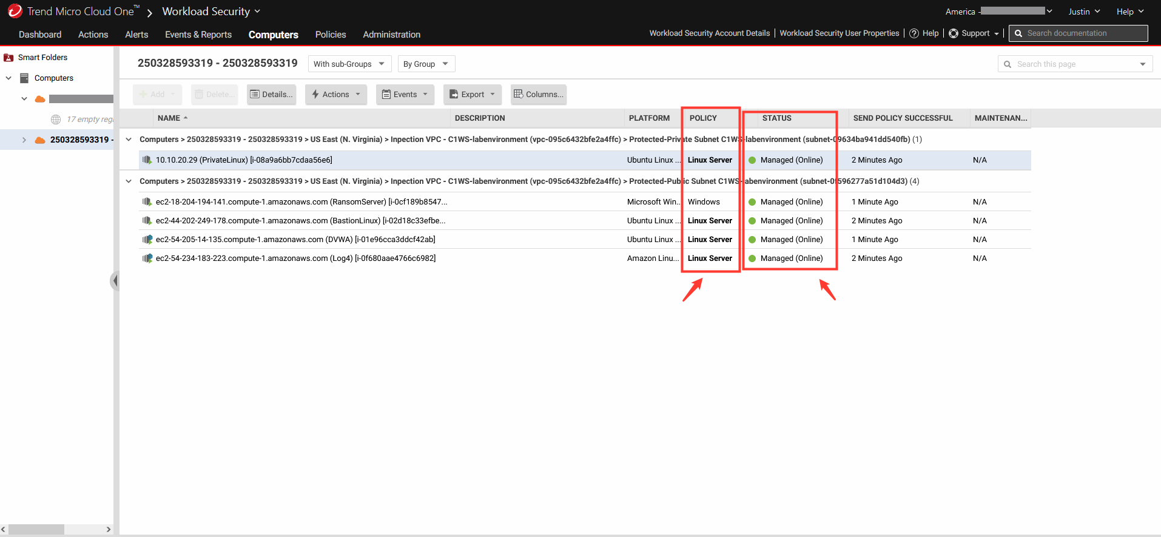Collapse the Computers tree node
Viewport: 1161px width, 537px height.
(8, 78)
